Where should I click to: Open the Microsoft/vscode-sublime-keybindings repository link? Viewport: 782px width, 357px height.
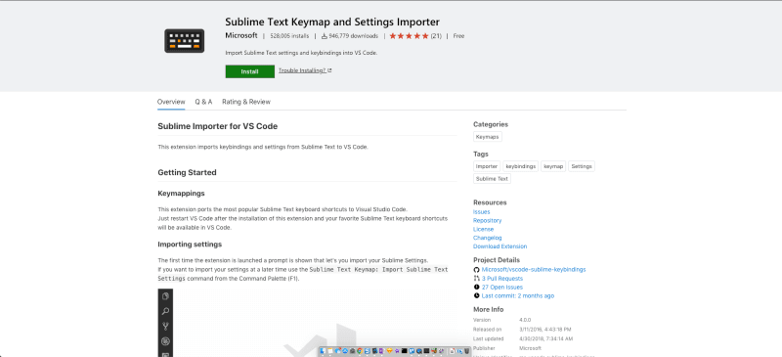tap(534, 270)
